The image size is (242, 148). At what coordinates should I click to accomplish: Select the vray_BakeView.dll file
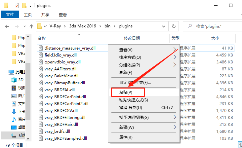pyautogui.click(x=61, y=76)
